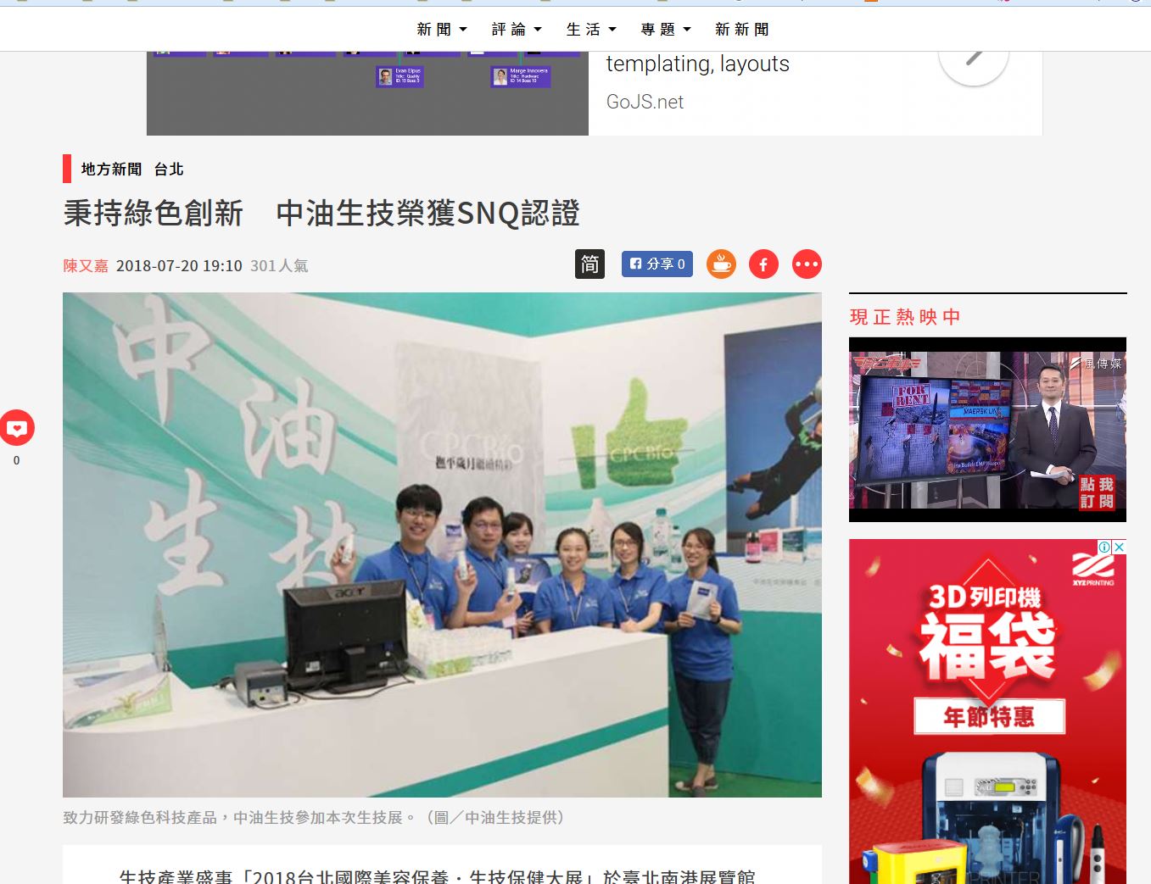Open the 新新聞 menu item

point(742,30)
